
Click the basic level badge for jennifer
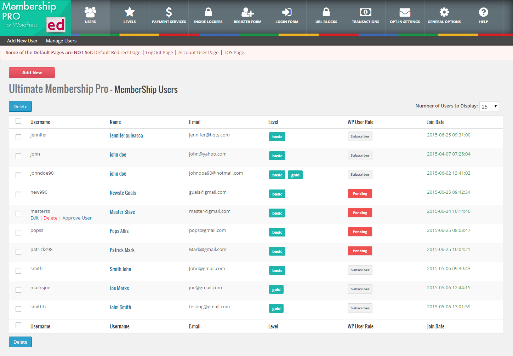click(277, 137)
